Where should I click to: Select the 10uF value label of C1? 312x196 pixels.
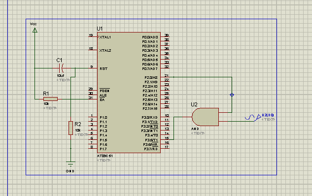point(61,76)
